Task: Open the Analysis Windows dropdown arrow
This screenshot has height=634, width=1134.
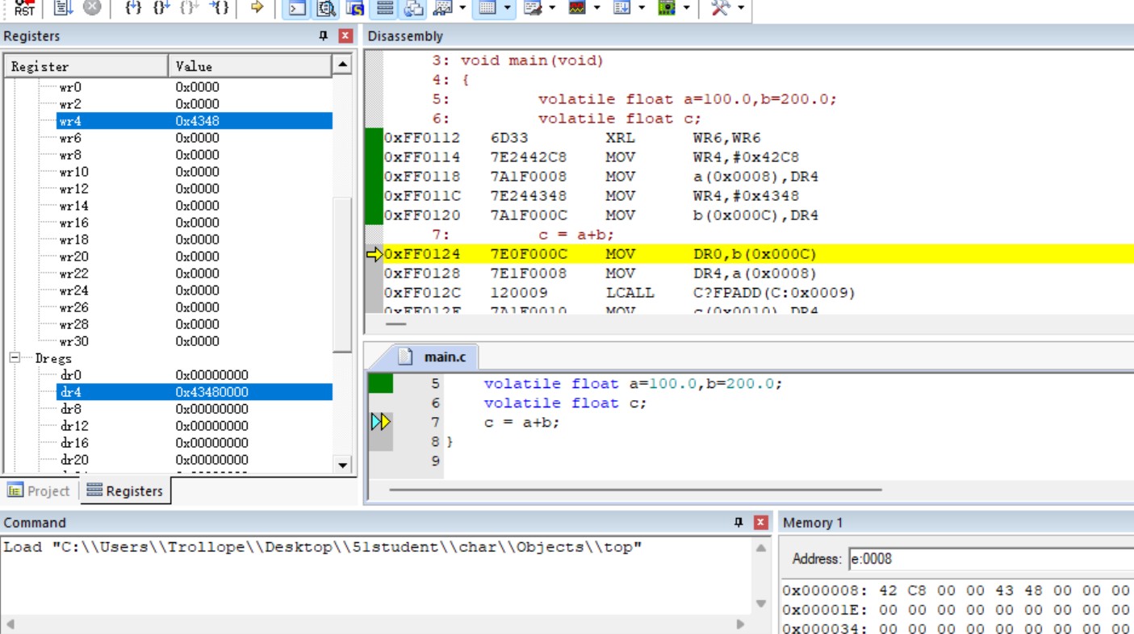Action: pos(596,8)
